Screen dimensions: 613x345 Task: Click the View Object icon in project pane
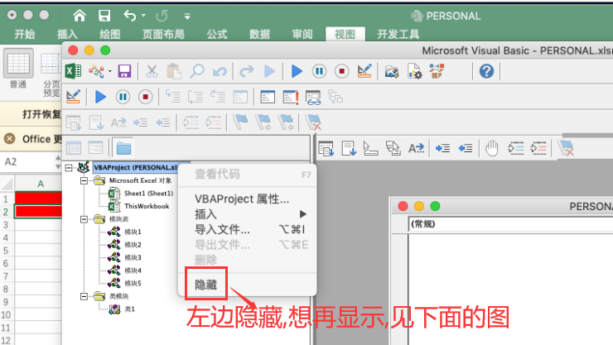click(x=96, y=148)
